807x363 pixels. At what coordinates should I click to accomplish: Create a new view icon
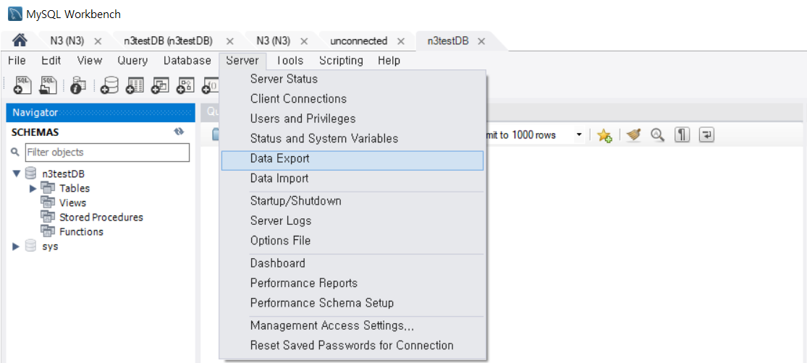[x=159, y=85]
